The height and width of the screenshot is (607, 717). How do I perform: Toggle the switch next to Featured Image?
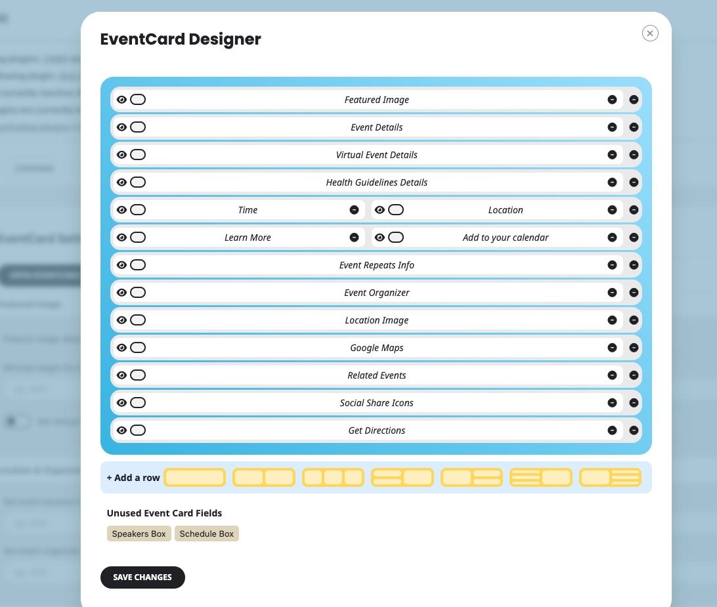(138, 100)
